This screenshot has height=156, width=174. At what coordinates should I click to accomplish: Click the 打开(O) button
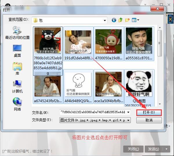(x=149, y=112)
